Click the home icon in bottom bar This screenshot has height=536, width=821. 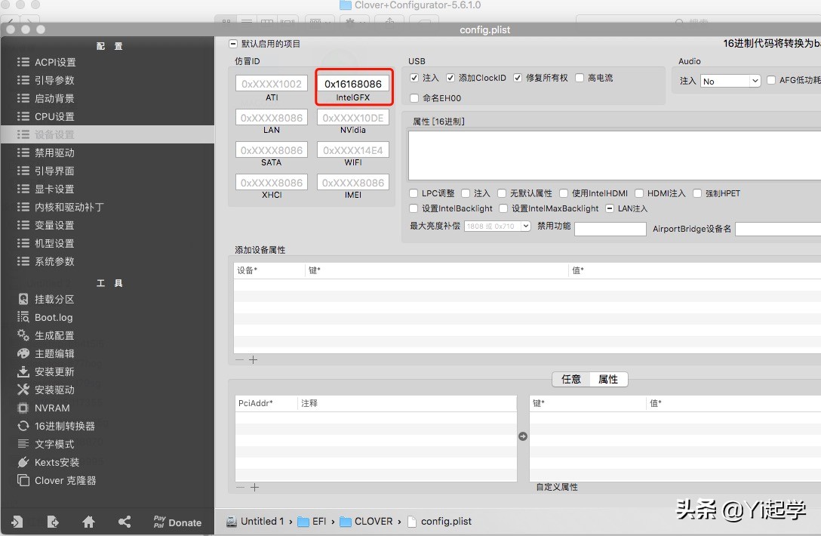[88, 522]
